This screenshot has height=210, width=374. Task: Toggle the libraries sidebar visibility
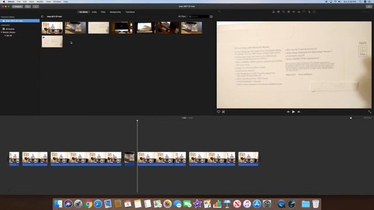[43, 16]
